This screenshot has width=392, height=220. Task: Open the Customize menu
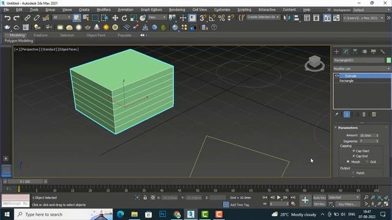pos(222,10)
